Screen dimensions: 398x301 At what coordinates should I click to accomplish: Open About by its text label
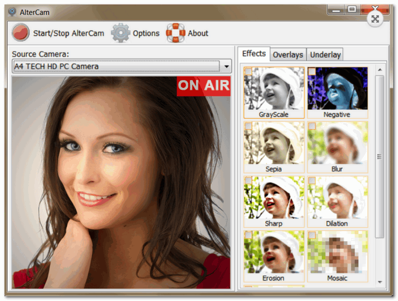(x=198, y=33)
